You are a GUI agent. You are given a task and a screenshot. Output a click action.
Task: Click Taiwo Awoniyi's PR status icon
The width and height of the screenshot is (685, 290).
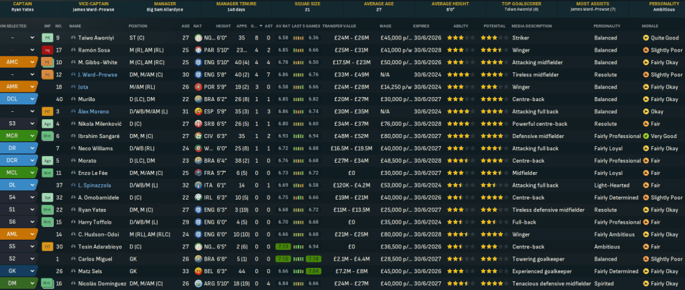point(47,38)
